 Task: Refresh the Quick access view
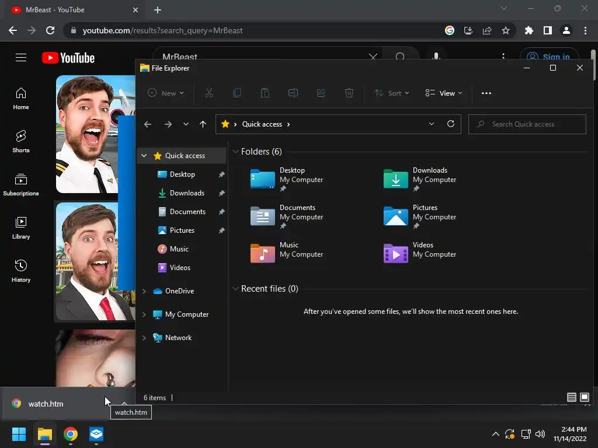(451, 124)
